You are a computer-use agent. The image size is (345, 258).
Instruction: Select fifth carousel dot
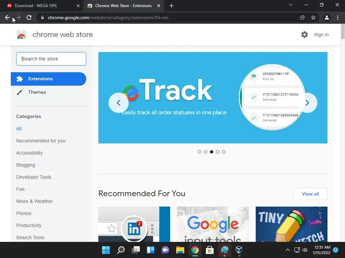tap(224, 152)
